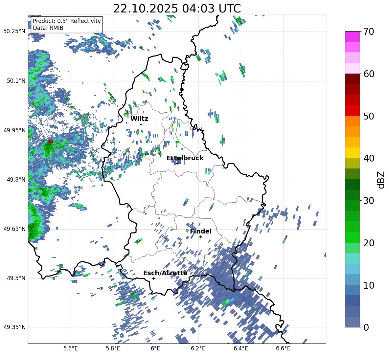Click the 50.25°N latitude label

(x=14, y=32)
